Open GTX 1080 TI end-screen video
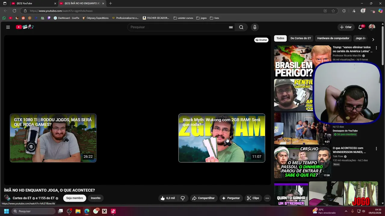The width and height of the screenshot is (385, 216). (53, 138)
